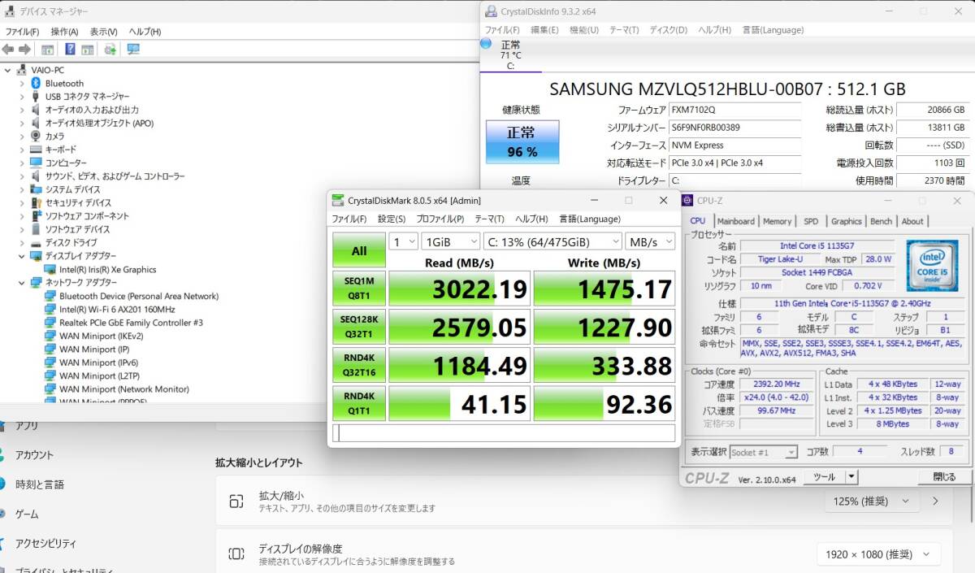Screen dimensions: 975x573
Task: Click the コンピューター monitor icon
Action: click(36, 163)
